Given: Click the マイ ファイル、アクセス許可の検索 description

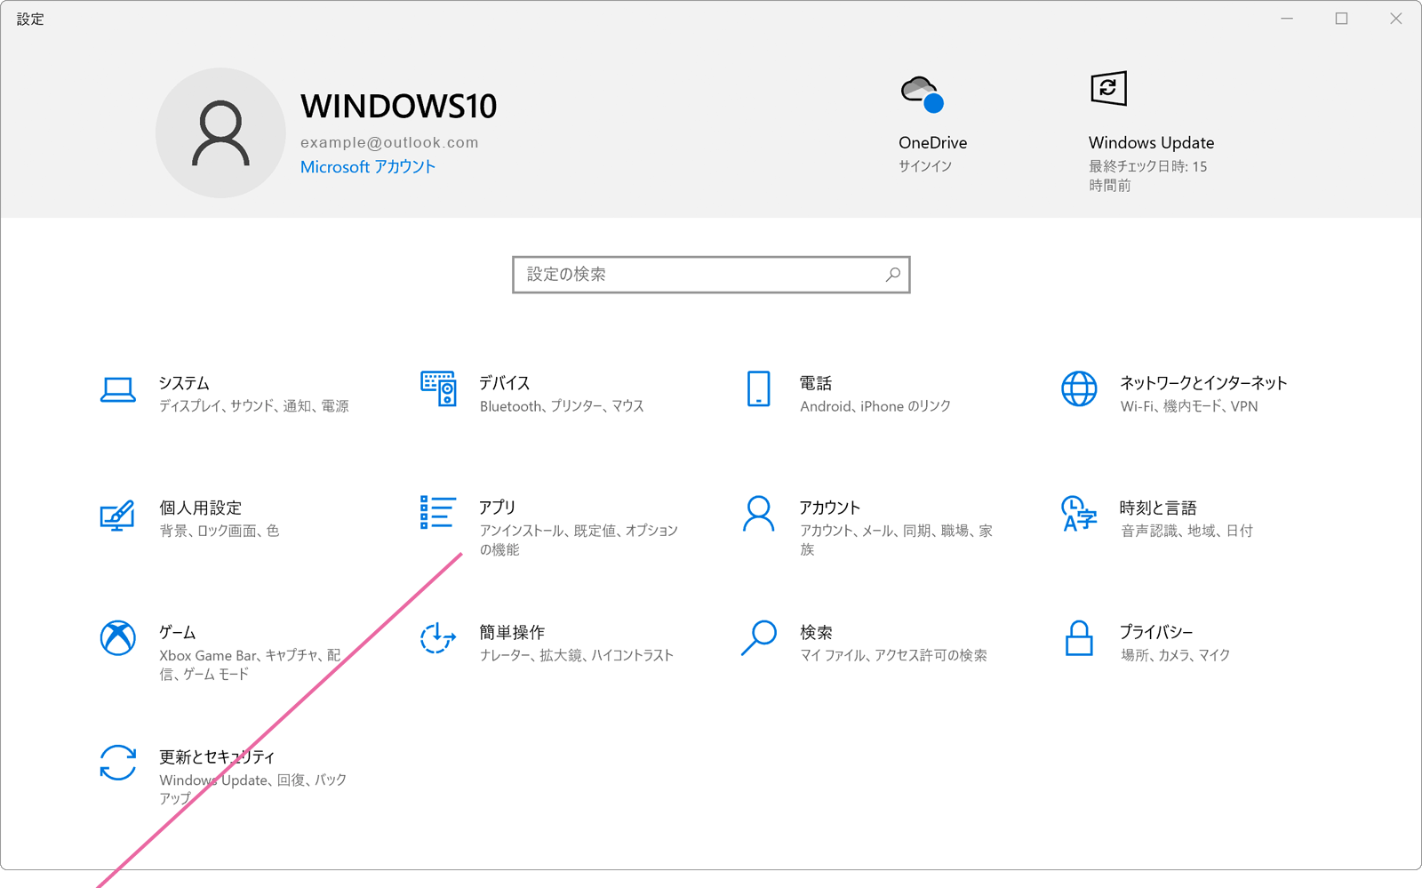Looking at the screenshot, I should [893, 655].
